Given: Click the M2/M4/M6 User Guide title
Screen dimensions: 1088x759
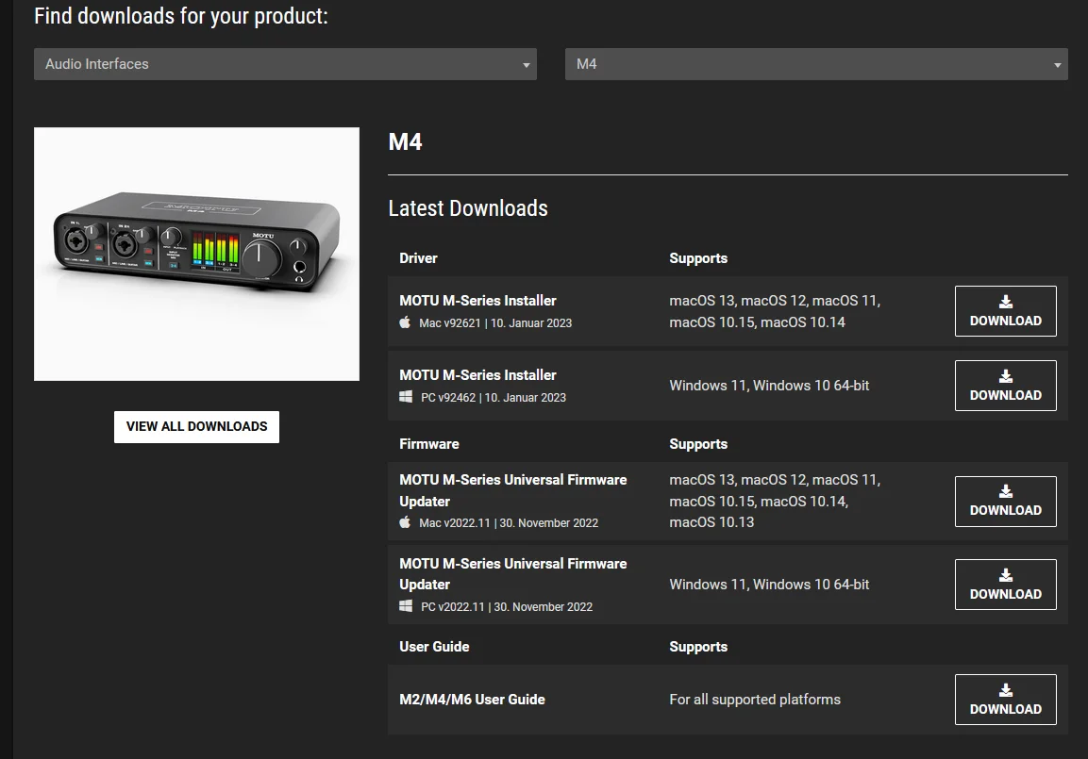Looking at the screenshot, I should click(473, 700).
